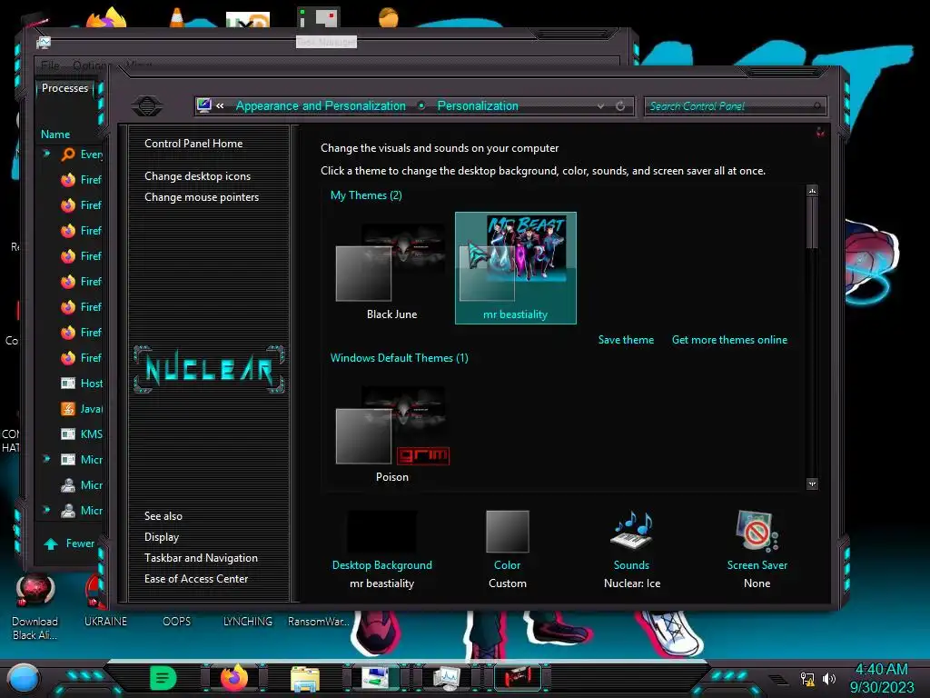Click Save theme link

[626, 340]
